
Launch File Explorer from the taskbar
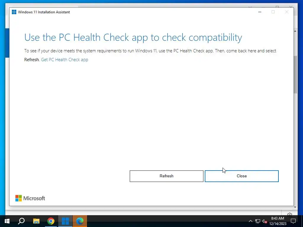[x=36, y=221]
